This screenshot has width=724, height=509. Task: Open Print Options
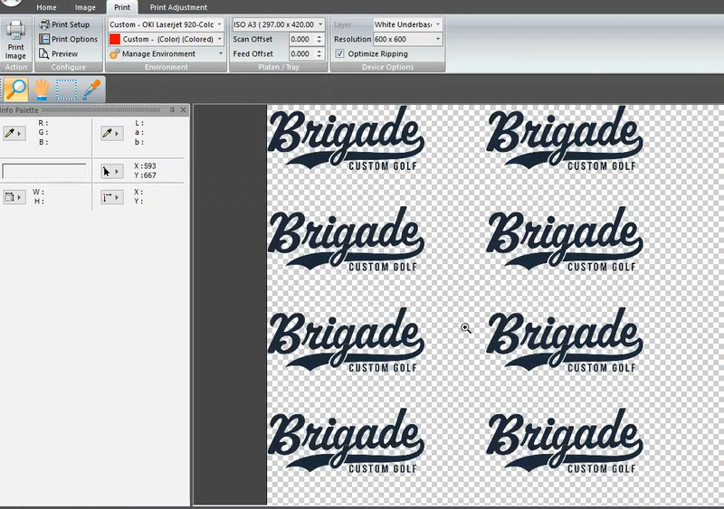[x=69, y=39]
